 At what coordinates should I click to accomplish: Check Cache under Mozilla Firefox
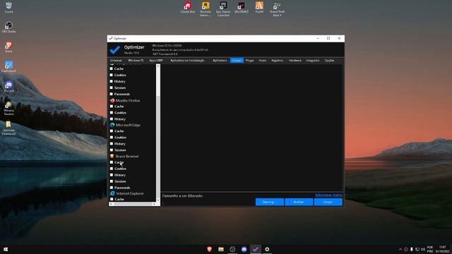pos(112,107)
